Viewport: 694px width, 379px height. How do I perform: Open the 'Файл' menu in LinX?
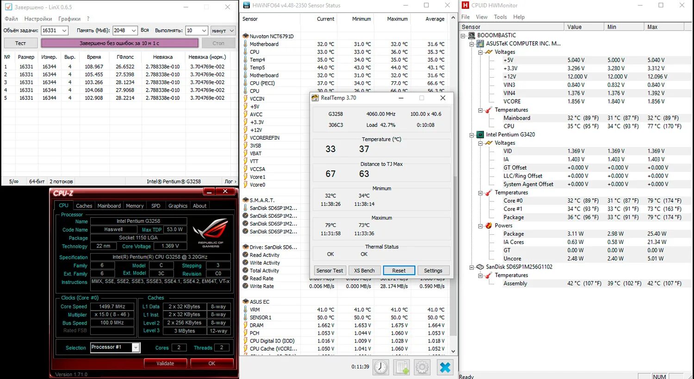(x=11, y=19)
